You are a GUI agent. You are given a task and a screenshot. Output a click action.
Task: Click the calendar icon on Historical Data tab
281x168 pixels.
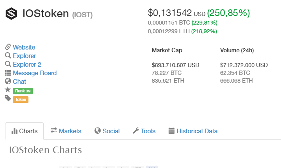[171, 131]
